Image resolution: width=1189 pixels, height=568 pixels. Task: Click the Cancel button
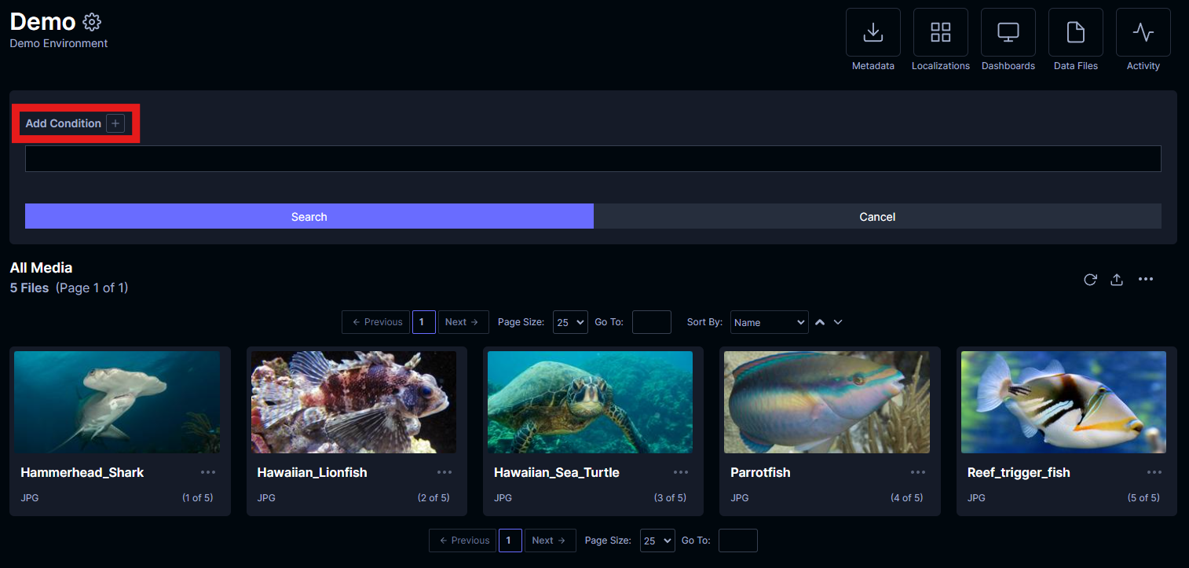(x=877, y=217)
